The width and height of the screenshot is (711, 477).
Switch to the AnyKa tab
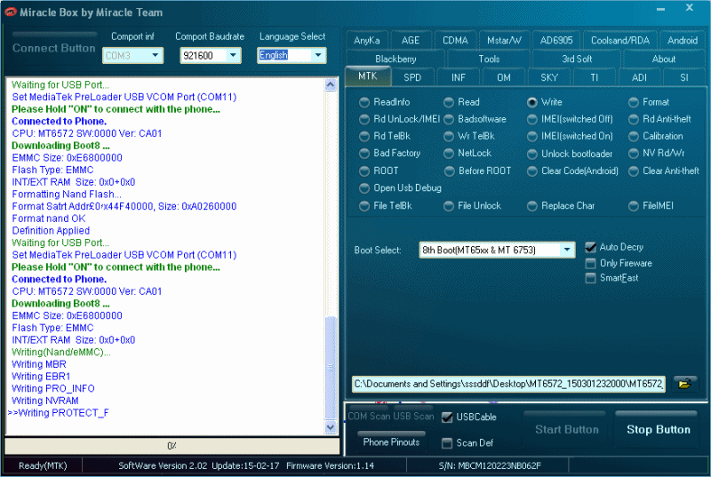click(367, 40)
